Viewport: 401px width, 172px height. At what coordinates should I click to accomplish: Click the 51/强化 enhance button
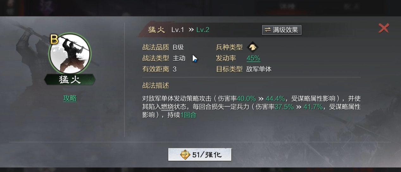point(200,155)
